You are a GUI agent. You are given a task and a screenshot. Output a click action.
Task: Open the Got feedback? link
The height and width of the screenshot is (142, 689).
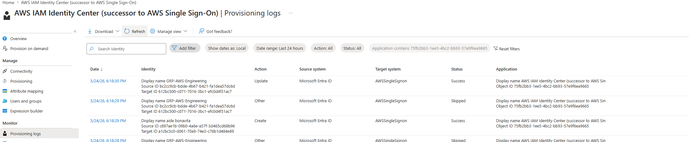point(219,31)
